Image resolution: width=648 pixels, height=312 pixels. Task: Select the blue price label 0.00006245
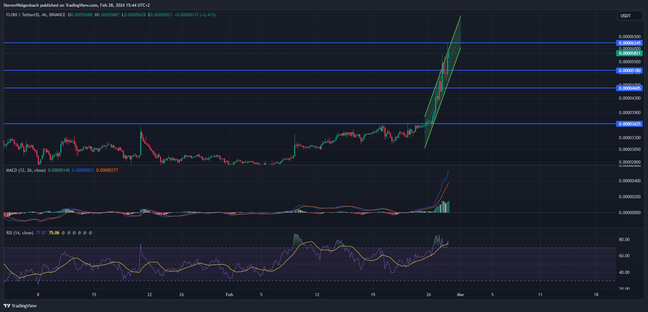click(x=630, y=43)
